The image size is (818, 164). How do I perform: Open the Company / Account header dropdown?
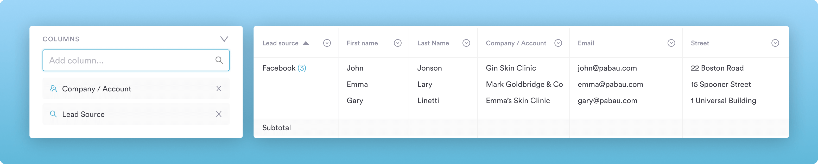pos(558,43)
